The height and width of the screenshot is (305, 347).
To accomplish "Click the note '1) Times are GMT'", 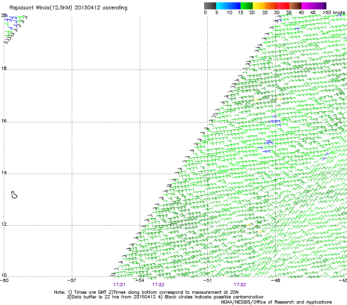I will 87,292.
